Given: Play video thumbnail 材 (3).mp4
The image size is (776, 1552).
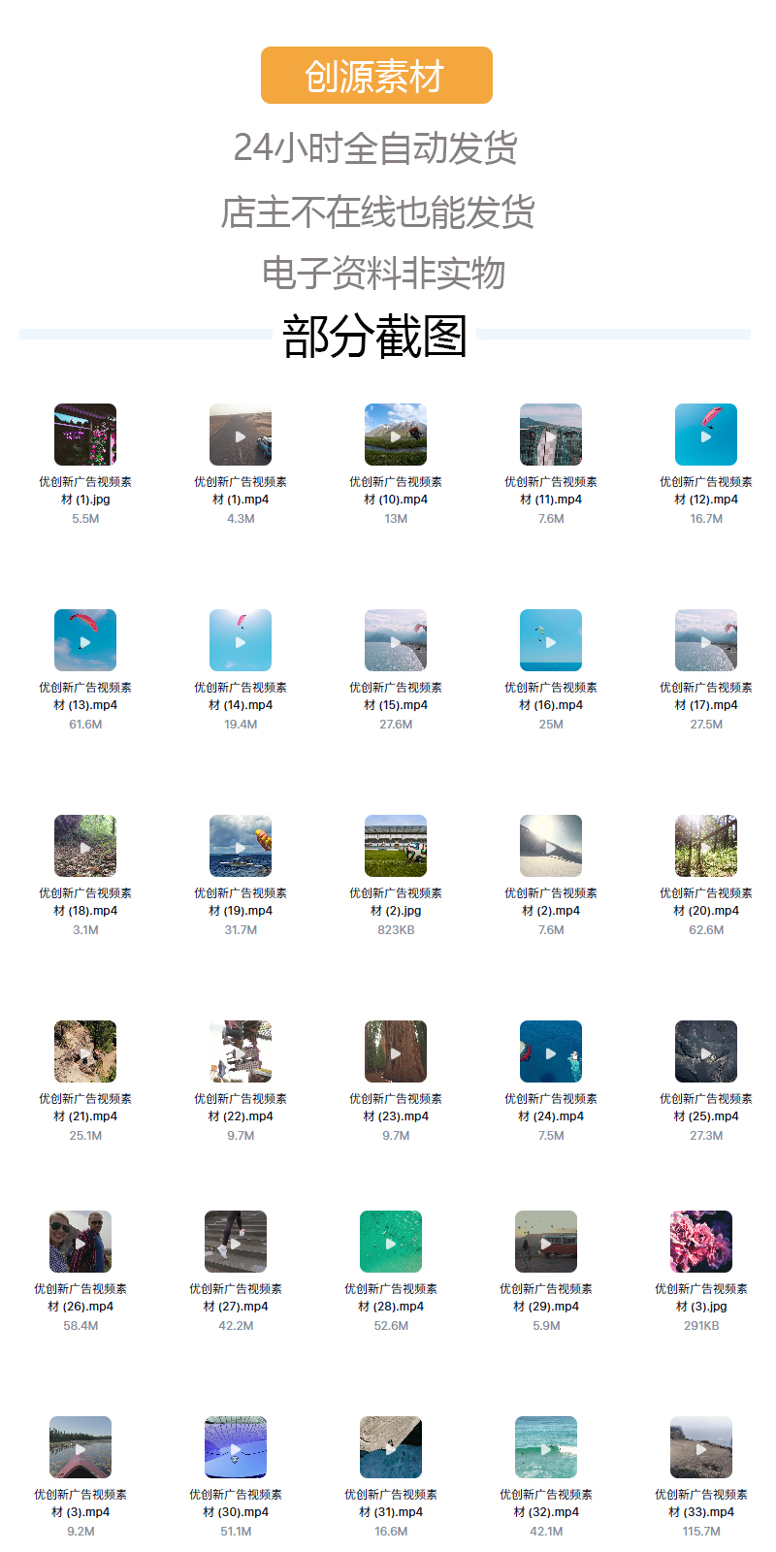Looking at the screenshot, I should click(81, 1447).
